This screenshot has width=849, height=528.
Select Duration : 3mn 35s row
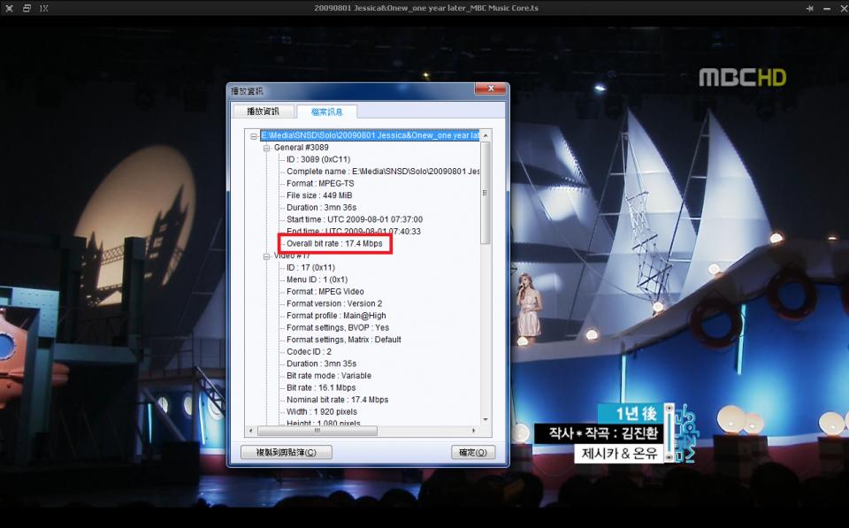(x=321, y=363)
